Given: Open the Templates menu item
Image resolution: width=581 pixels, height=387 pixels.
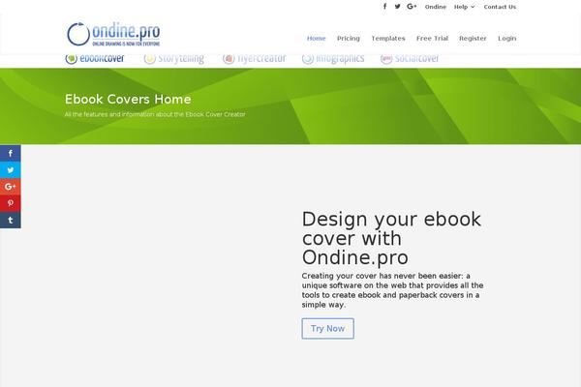Looking at the screenshot, I should point(388,38).
